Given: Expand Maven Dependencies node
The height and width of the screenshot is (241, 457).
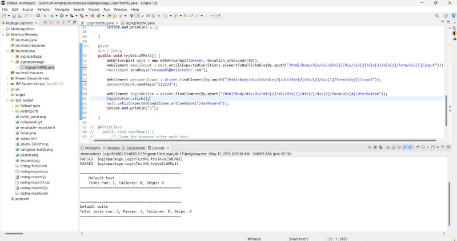Looking at the screenshot, I should 7,78.
